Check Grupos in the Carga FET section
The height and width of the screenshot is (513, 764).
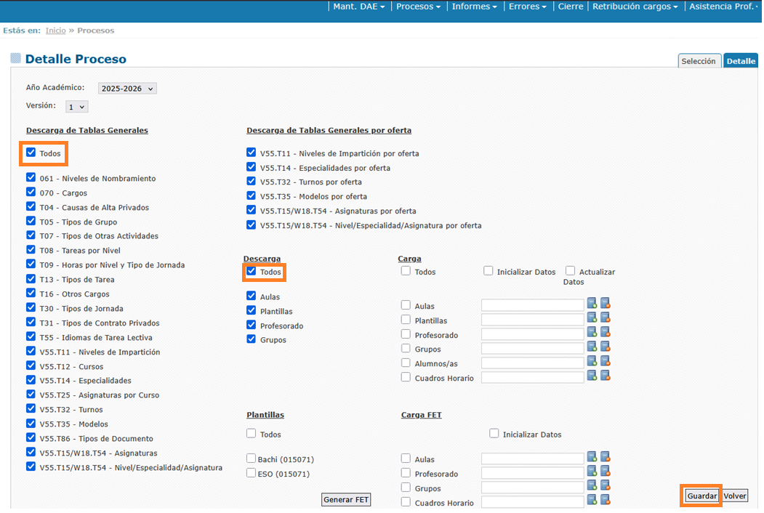tap(406, 487)
